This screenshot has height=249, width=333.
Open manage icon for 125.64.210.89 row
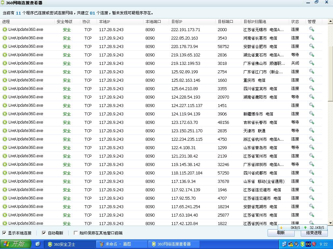pyautogui.click(x=312, y=88)
